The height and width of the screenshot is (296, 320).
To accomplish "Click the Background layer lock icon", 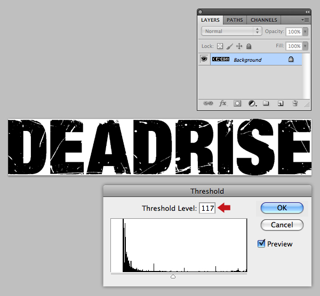I will point(291,59).
